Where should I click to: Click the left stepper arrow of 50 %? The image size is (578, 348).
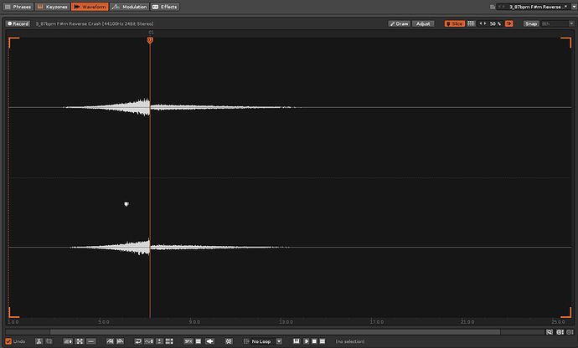click(481, 23)
